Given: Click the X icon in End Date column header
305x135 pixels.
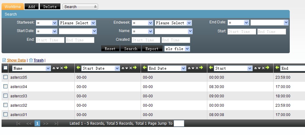Looking at the screenshot, I should pos(197,68).
